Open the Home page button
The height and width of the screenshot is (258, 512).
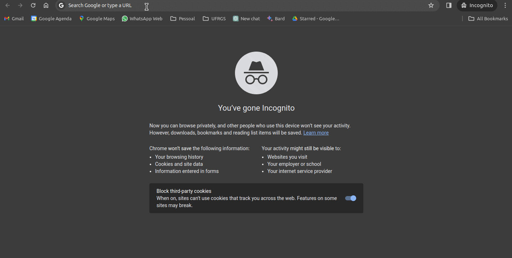tap(46, 5)
